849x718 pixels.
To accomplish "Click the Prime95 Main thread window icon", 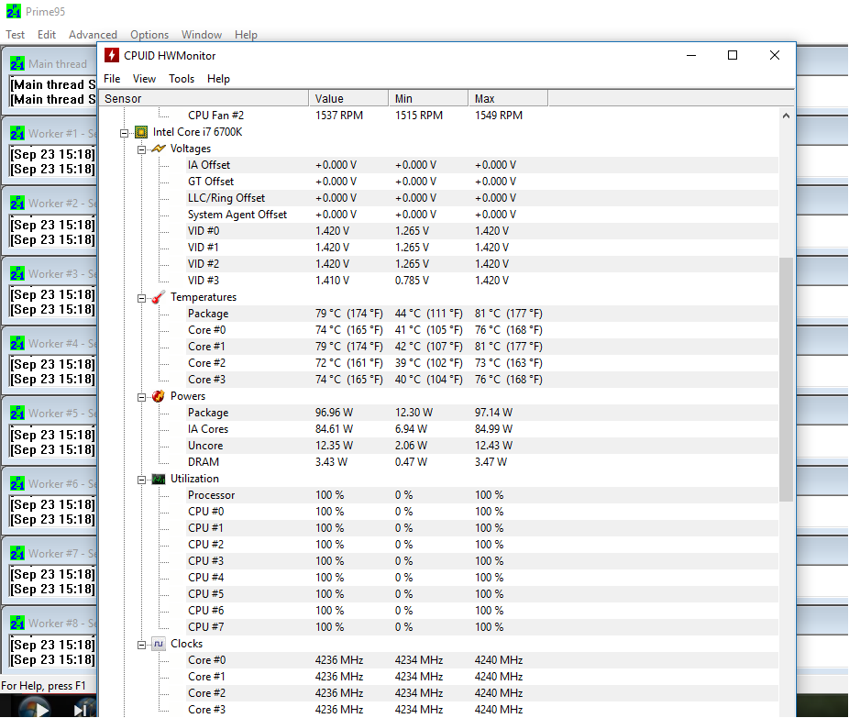I will click(17, 64).
